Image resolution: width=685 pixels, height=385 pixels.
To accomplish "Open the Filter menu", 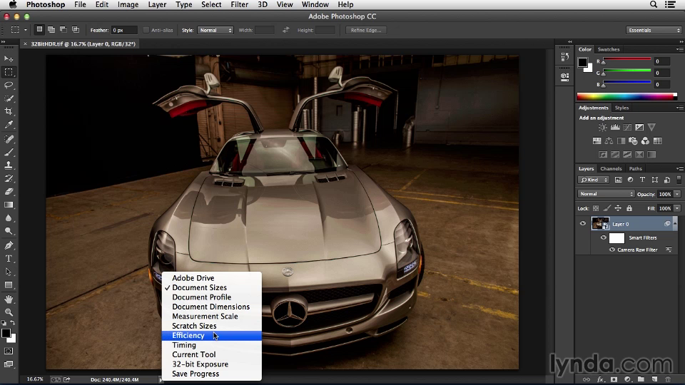I will click(x=240, y=4).
